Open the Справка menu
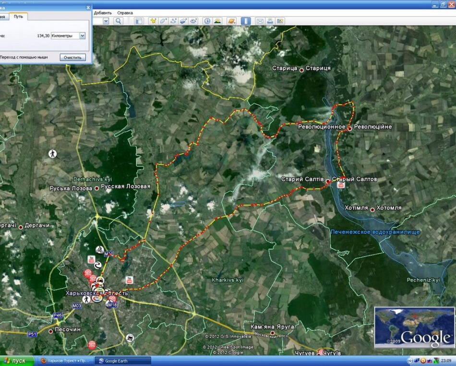This screenshot has height=366, width=456. [125, 13]
